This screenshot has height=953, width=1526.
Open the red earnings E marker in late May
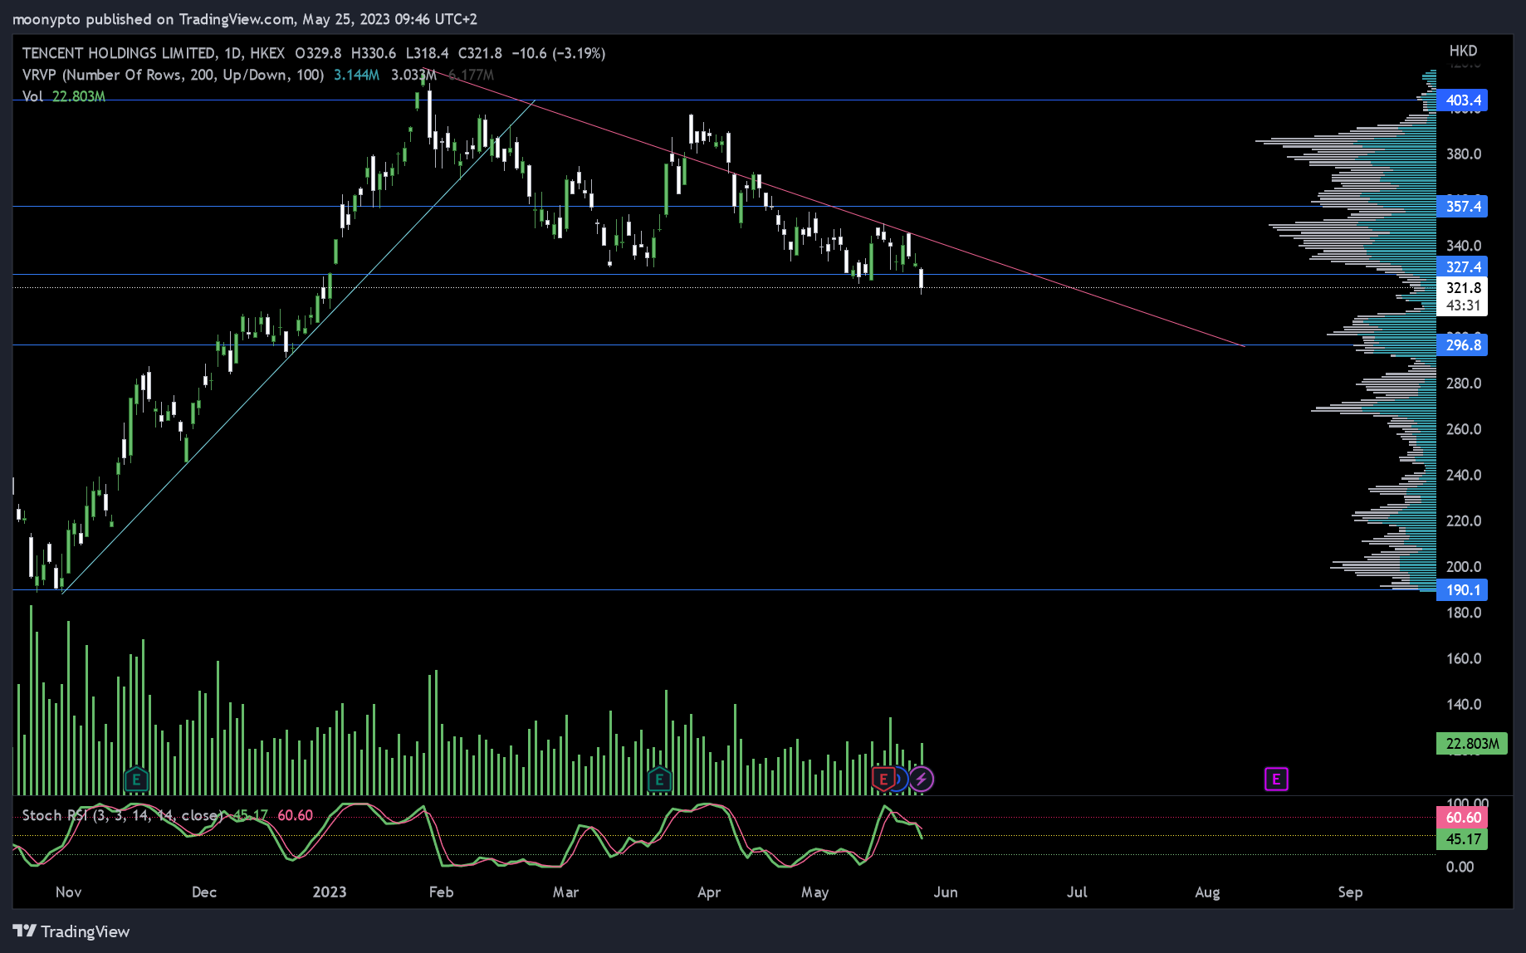883,779
